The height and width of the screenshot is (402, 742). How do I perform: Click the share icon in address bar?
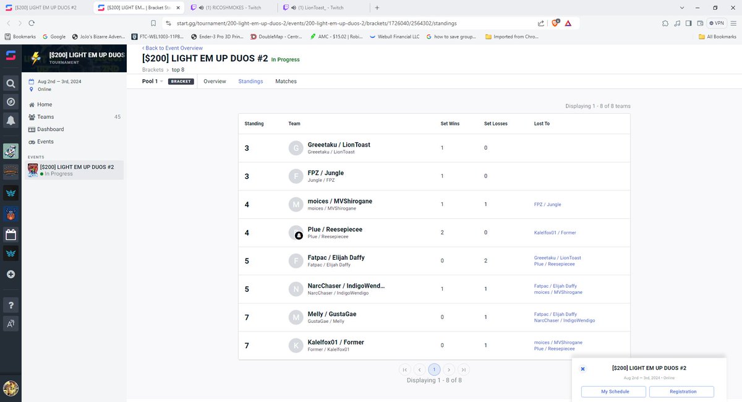[x=541, y=23]
